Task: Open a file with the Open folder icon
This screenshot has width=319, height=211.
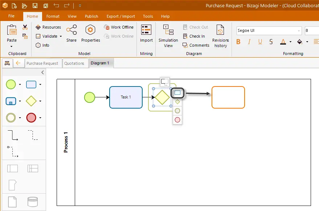Action: [x=24, y=6]
